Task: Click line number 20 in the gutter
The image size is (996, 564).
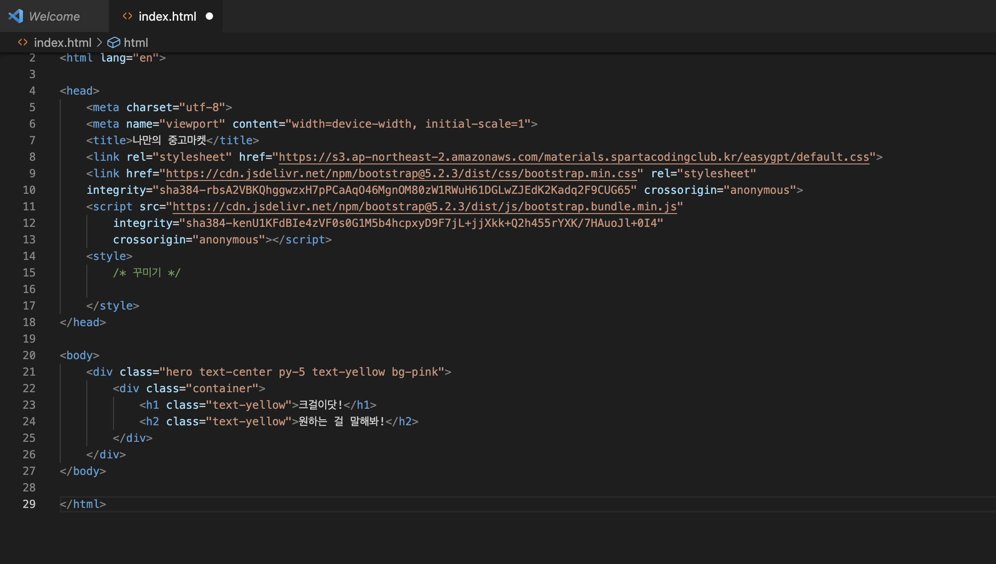Action: click(29, 355)
